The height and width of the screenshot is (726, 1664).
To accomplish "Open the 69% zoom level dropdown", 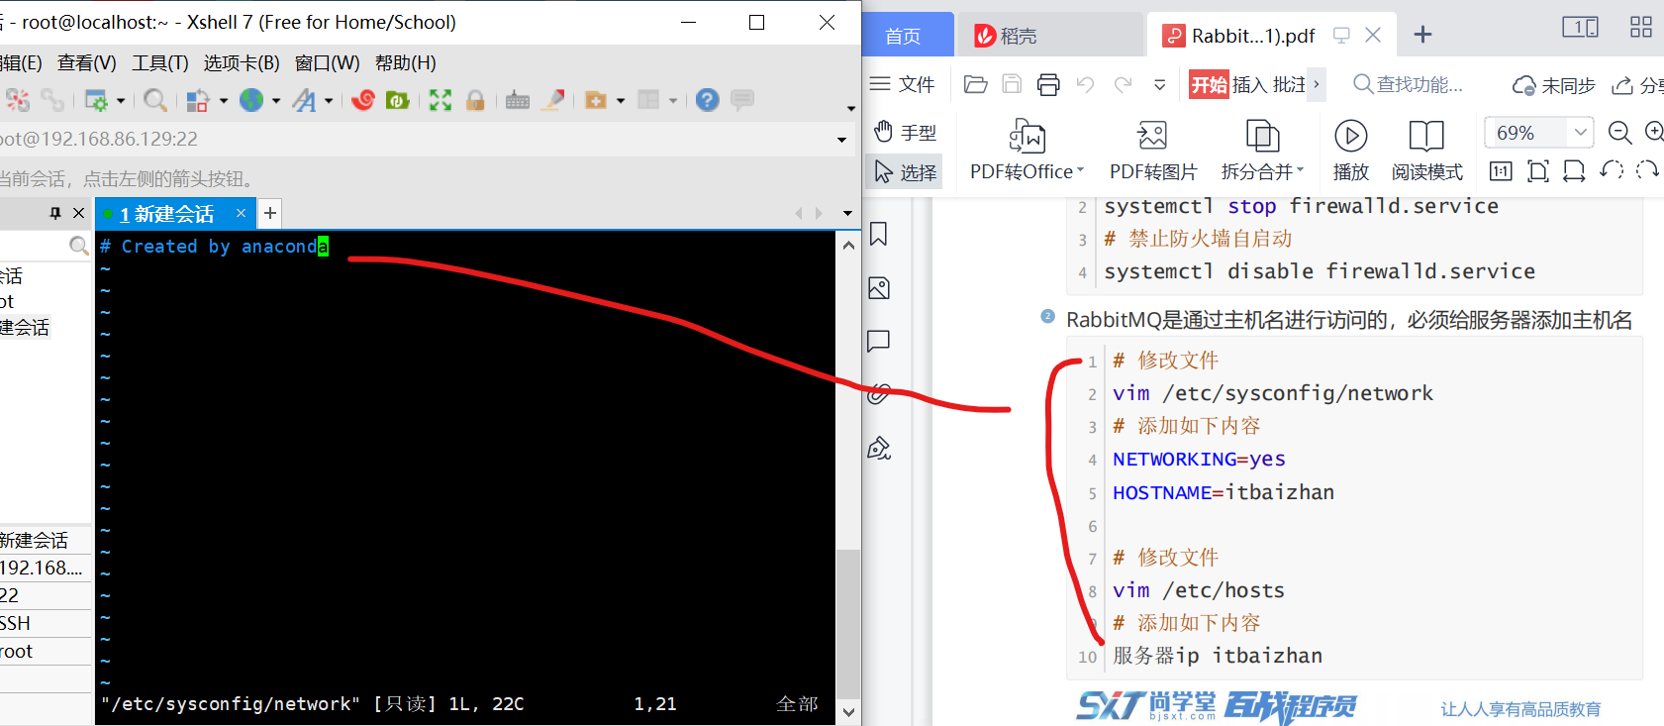I will point(1580,132).
